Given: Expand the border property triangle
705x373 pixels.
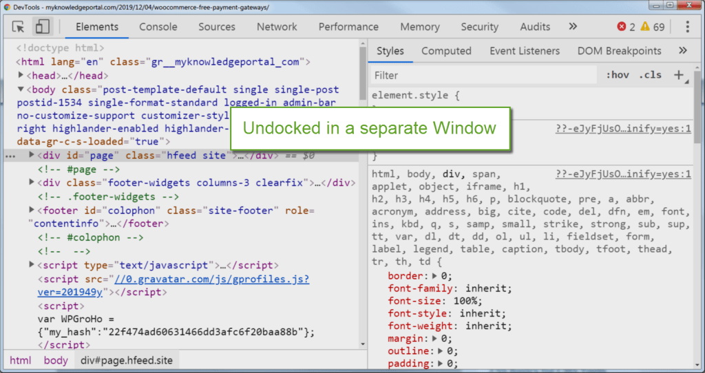Looking at the screenshot, I should tap(435, 276).
